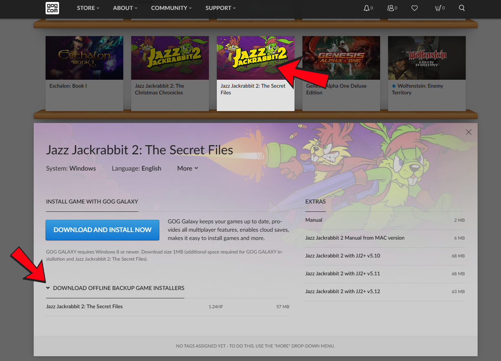Download Jazz Jackrabbit 2 Manual from MAC version

click(385, 238)
